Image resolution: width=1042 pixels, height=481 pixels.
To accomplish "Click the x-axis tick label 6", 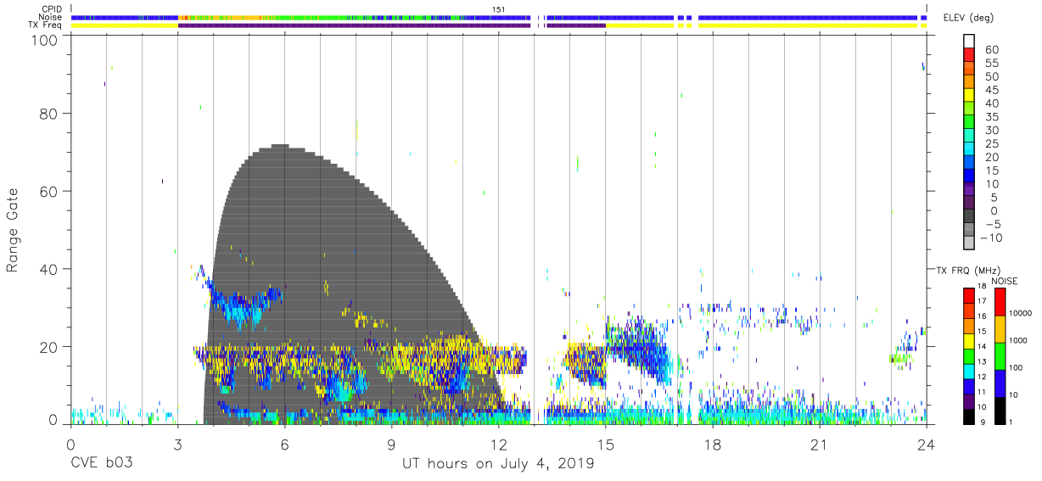I will pos(285,445).
